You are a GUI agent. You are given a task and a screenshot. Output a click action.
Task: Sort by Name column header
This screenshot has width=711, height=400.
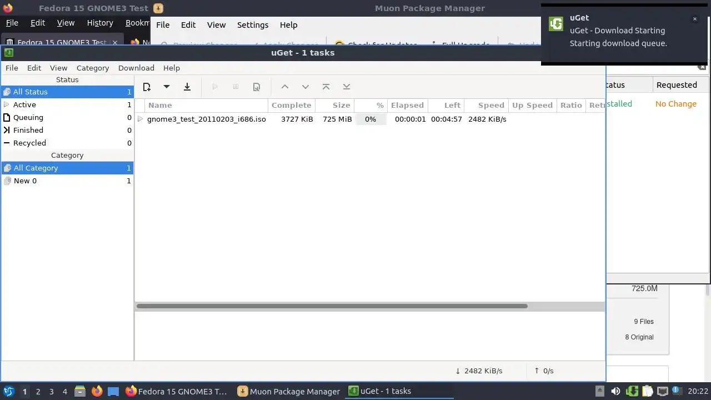[207, 105]
